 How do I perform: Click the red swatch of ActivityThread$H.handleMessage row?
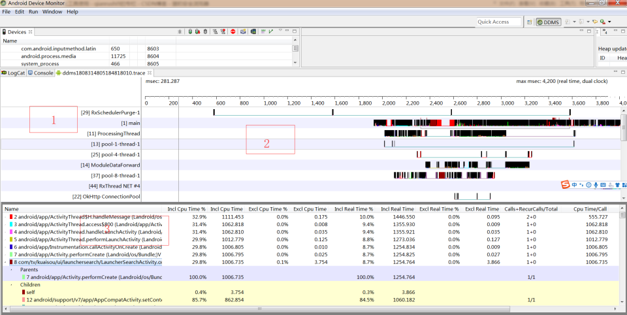pyautogui.click(x=11, y=216)
